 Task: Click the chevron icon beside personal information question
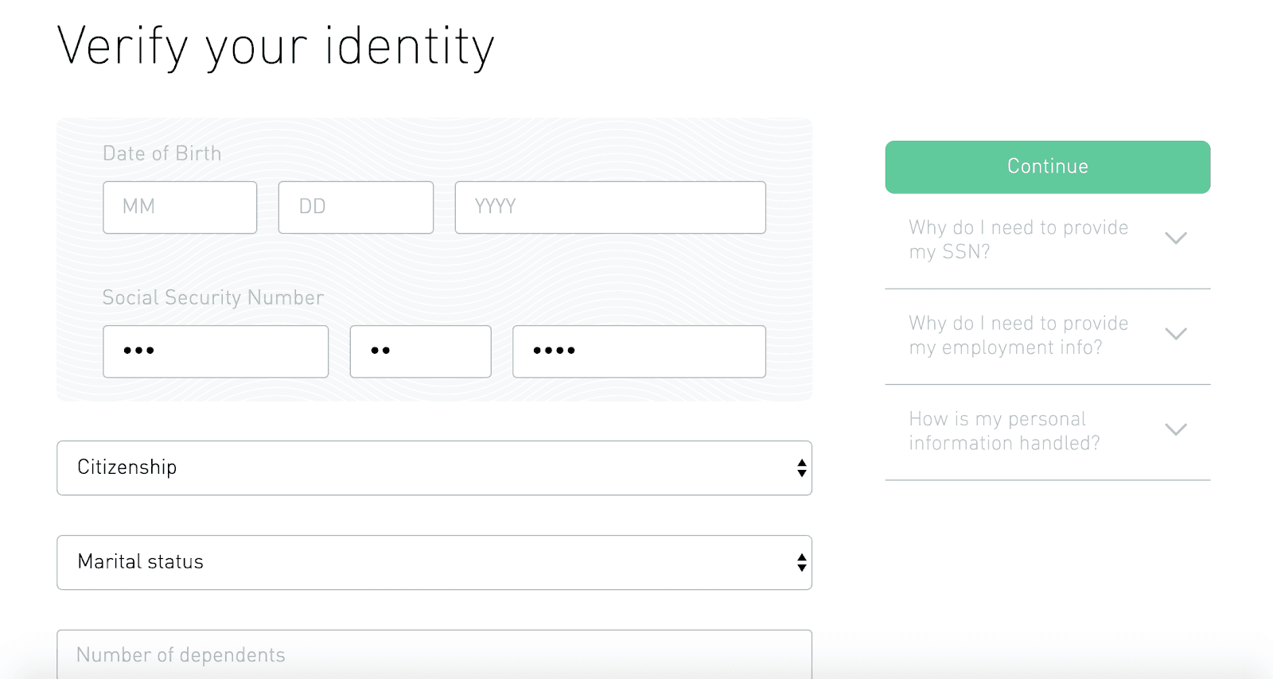pos(1176,429)
